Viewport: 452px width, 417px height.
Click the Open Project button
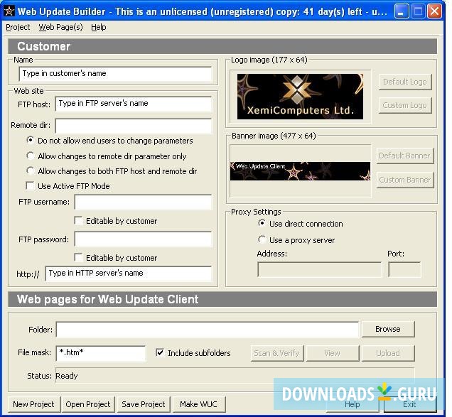point(88,404)
